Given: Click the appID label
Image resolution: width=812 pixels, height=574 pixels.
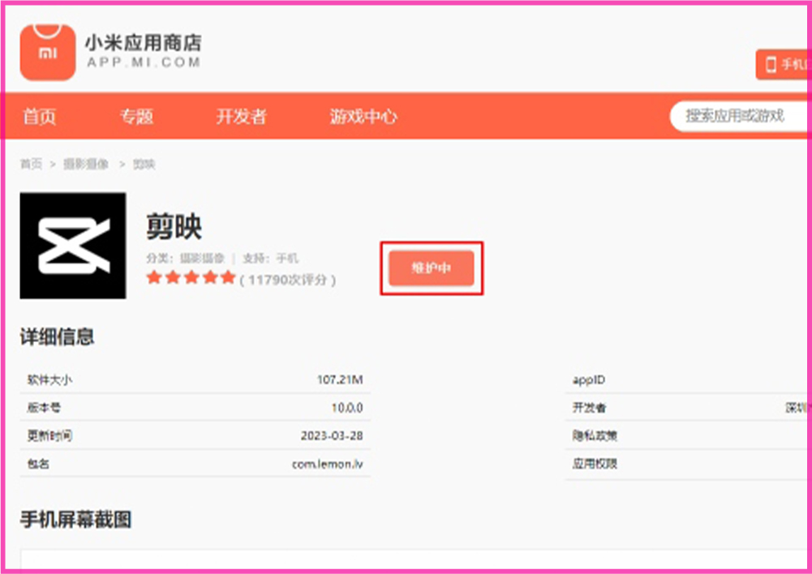Looking at the screenshot, I should click(x=588, y=380).
